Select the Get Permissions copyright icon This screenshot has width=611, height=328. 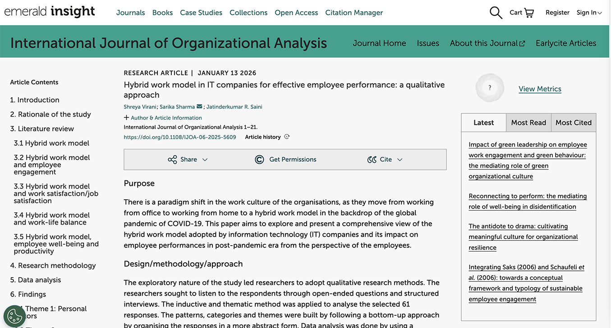259,159
